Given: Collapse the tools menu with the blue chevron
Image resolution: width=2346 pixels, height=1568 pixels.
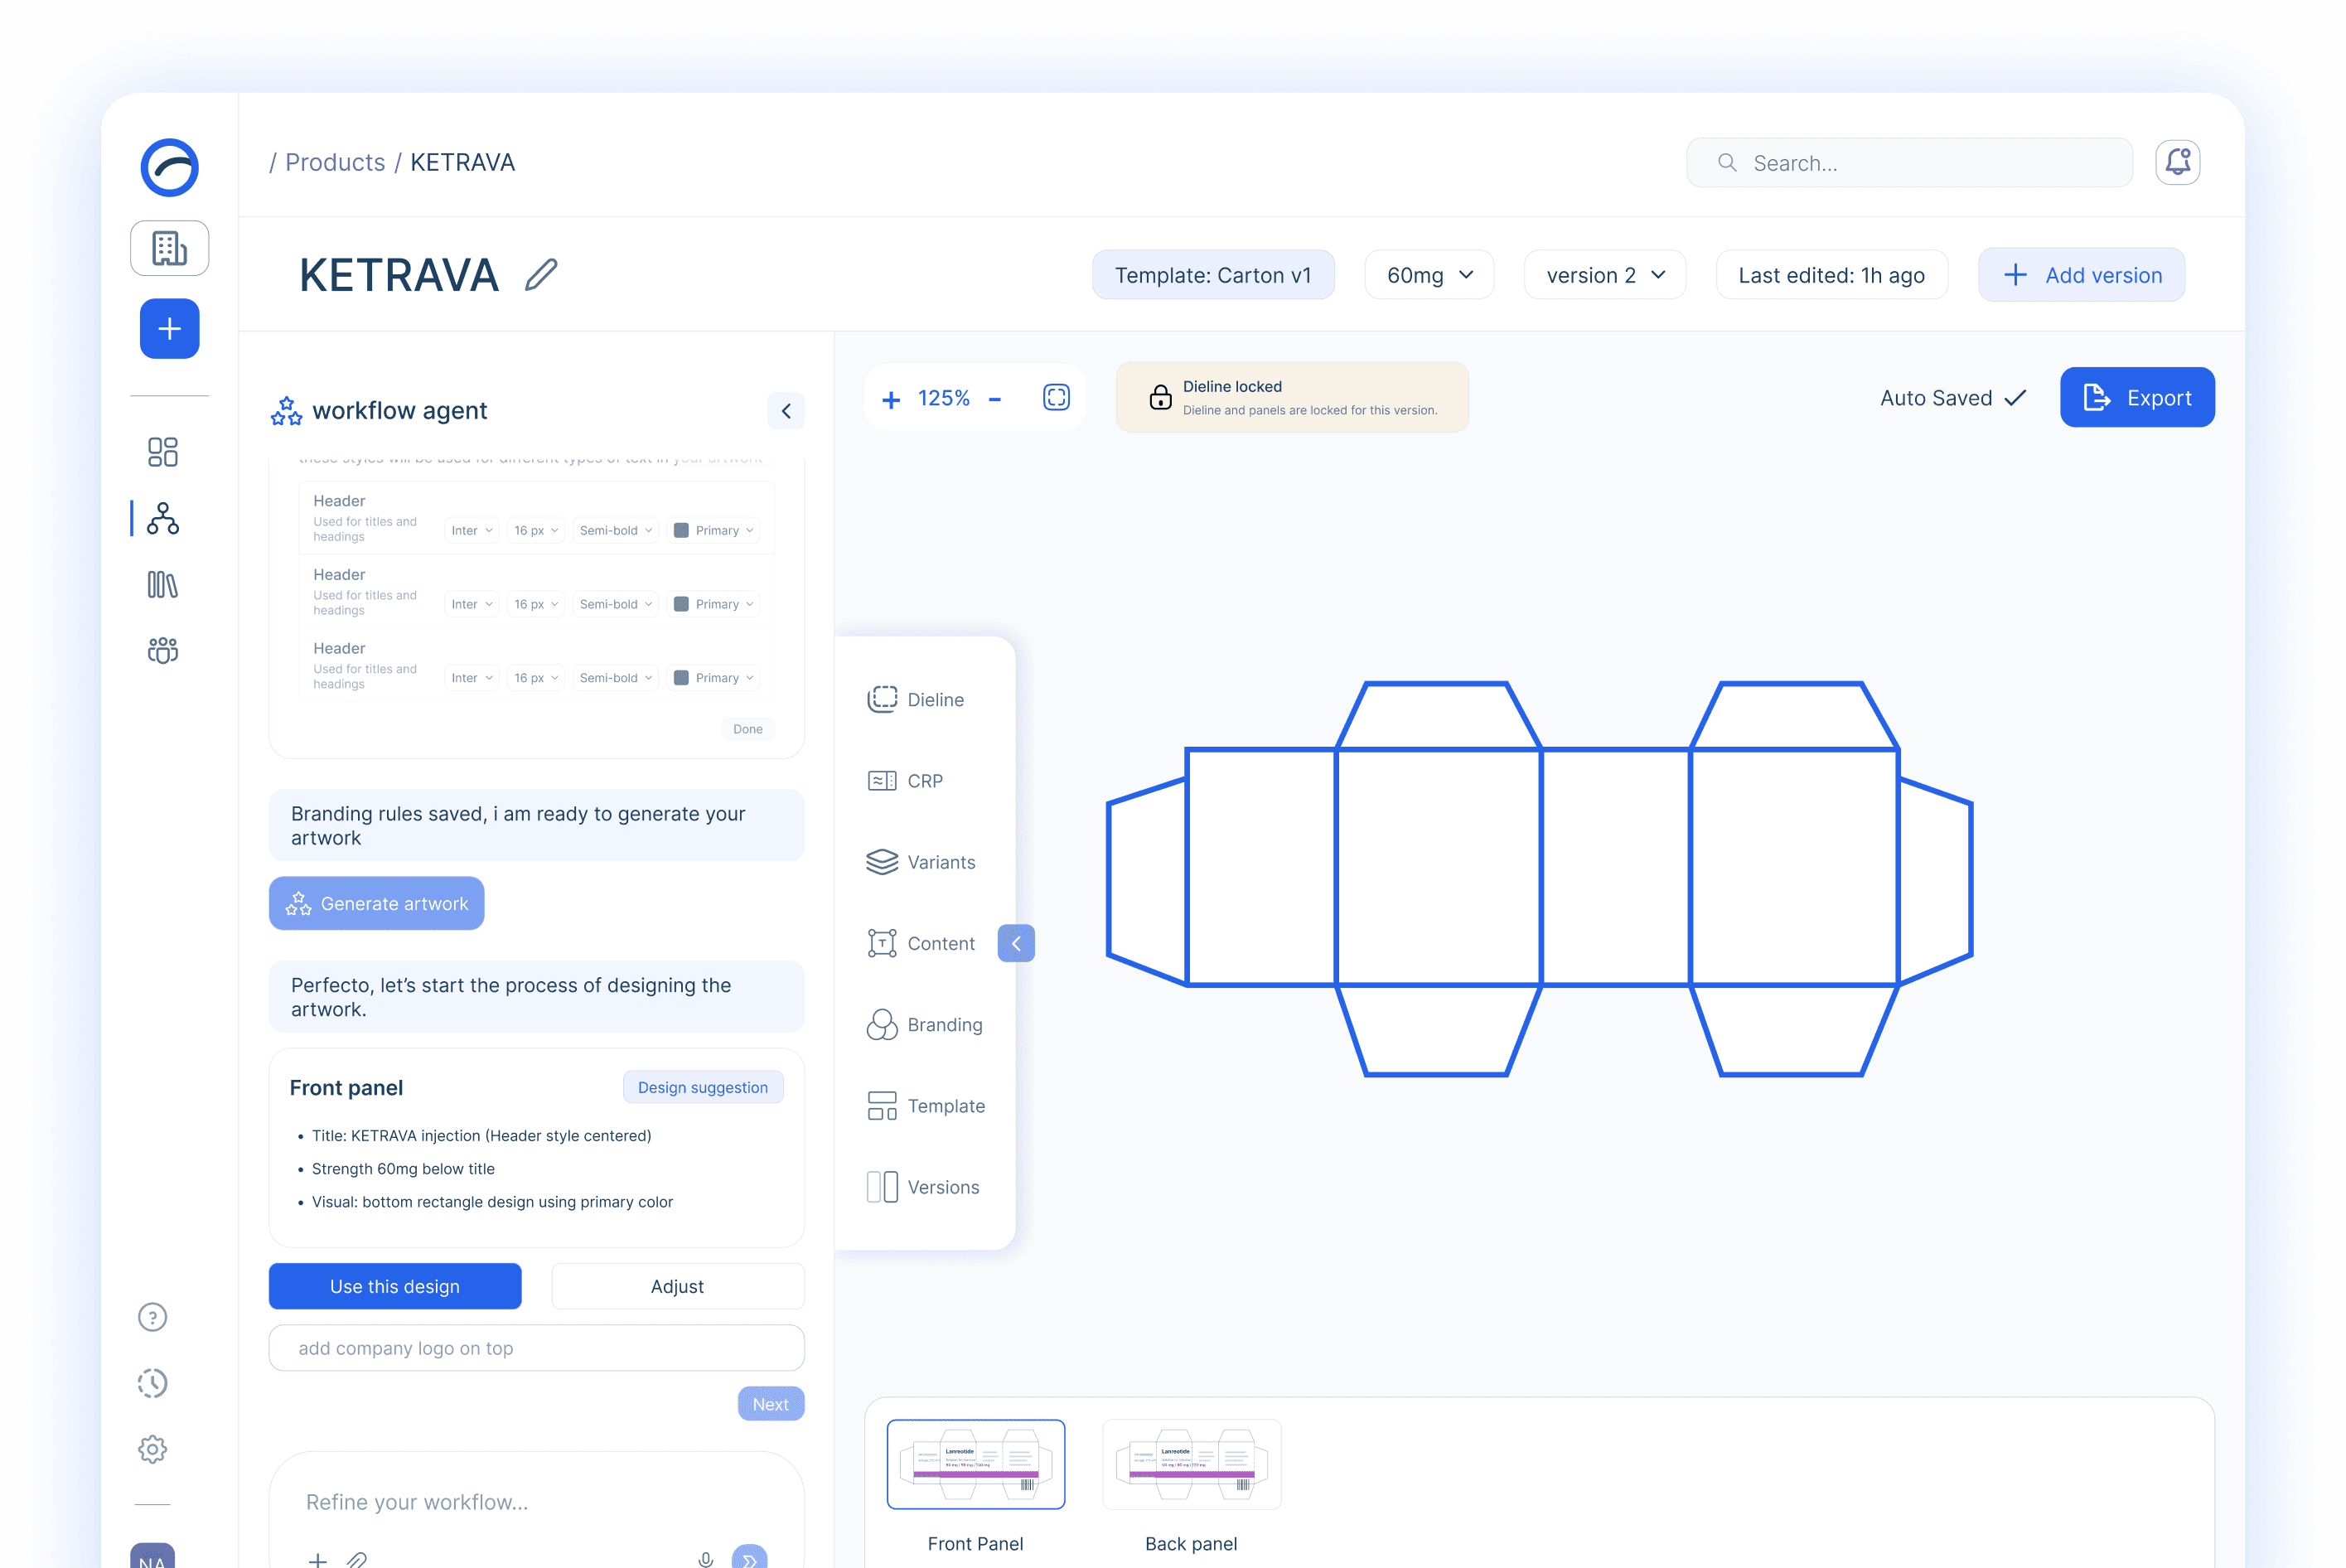Looking at the screenshot, I should coord(1016,943).
